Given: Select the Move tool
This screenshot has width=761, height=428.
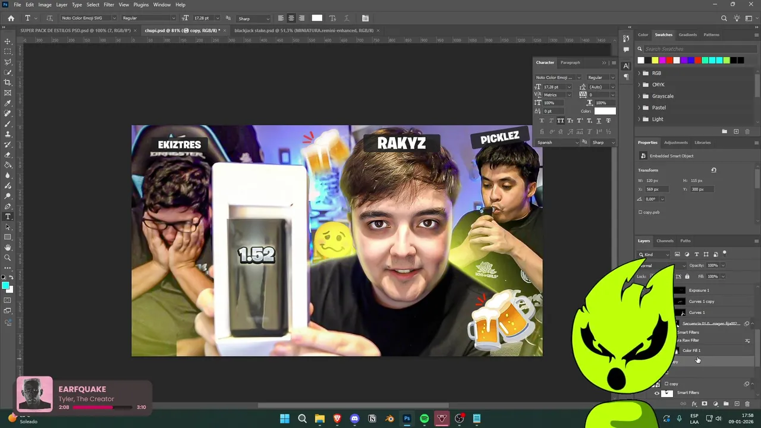Looking at the screenshot, I should pyautogui.click(x=8, y=42).
